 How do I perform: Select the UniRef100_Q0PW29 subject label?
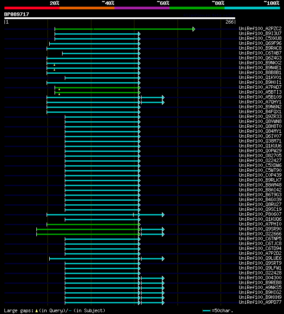coord(260,151)
